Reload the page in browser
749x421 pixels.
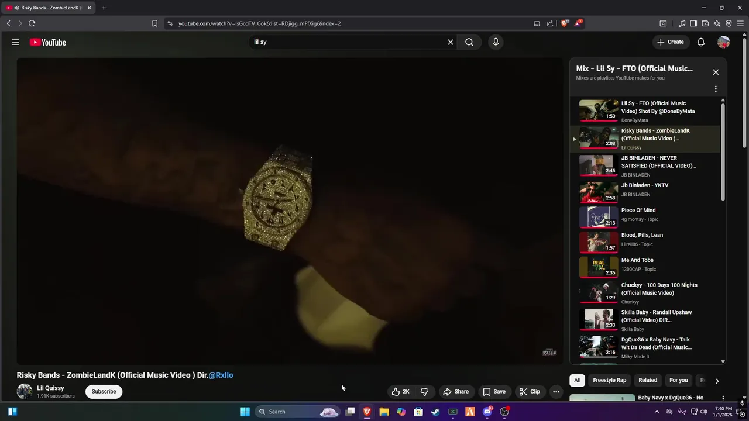pyautogui.click(x=32, y=23)
